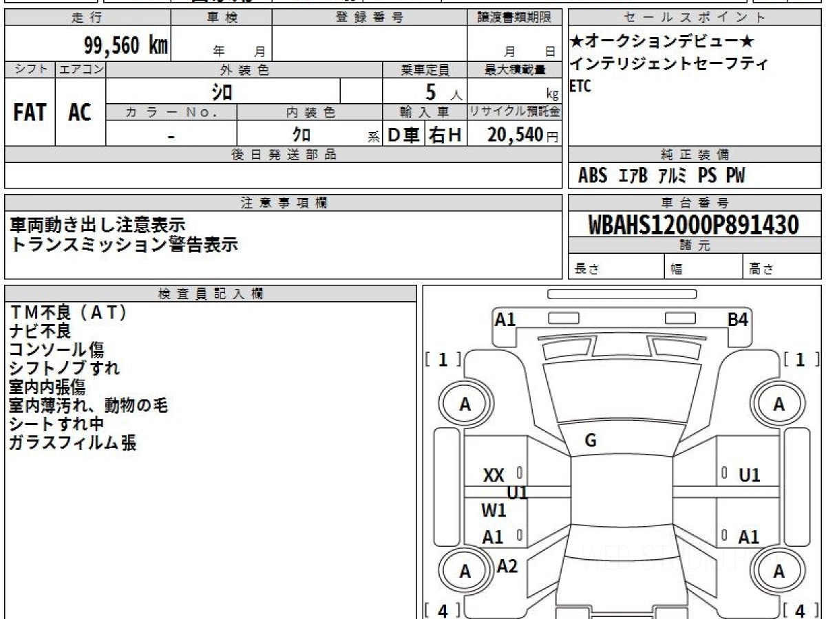Viewport: 826px width, 619px height.
Task: Select the ナビ不良 inspector note
Action: [40, 331]
